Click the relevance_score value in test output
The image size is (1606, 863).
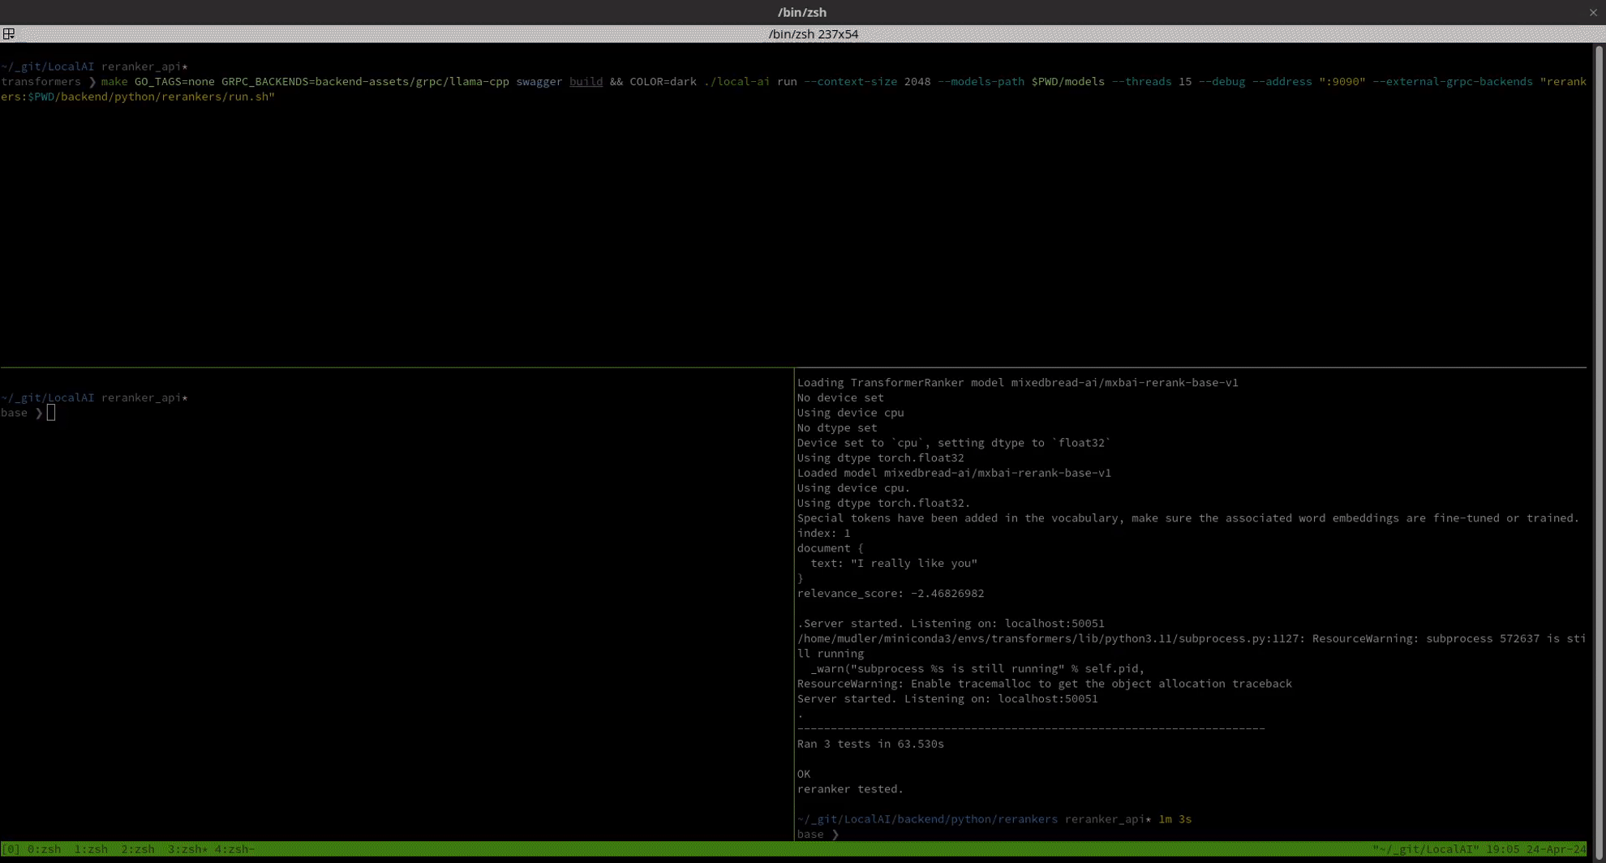tap(947, 594)
